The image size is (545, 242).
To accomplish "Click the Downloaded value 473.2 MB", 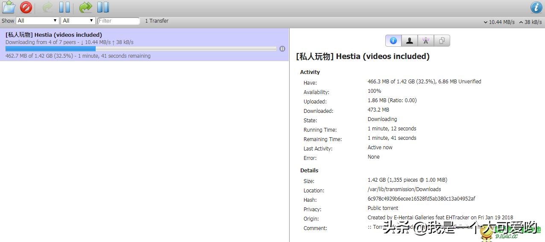I will coord(378,110).
